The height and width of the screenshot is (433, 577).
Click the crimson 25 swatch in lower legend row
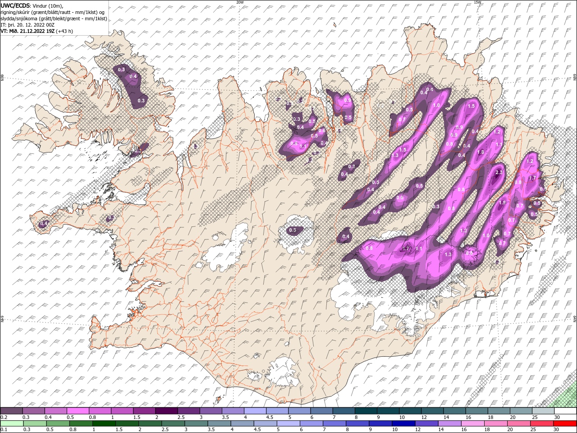542,424
